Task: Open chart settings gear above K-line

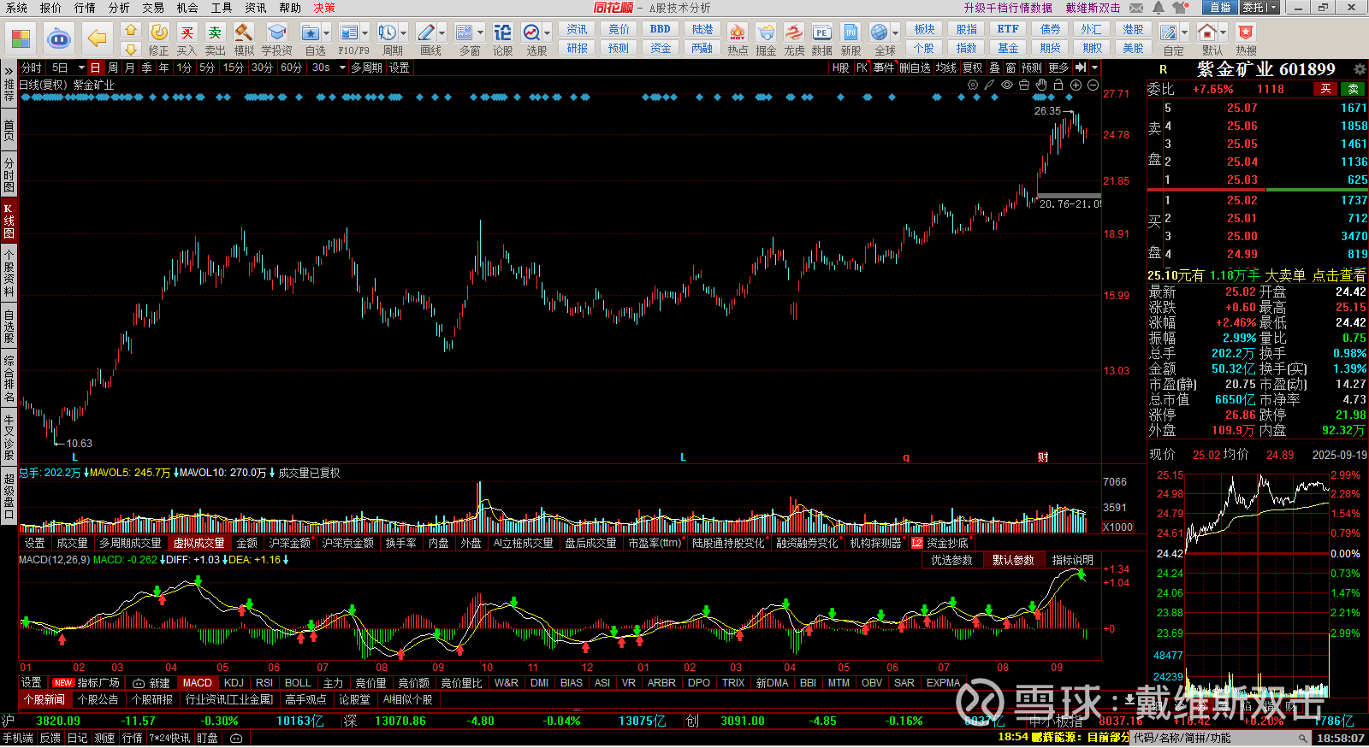Action: coord(973,85)
